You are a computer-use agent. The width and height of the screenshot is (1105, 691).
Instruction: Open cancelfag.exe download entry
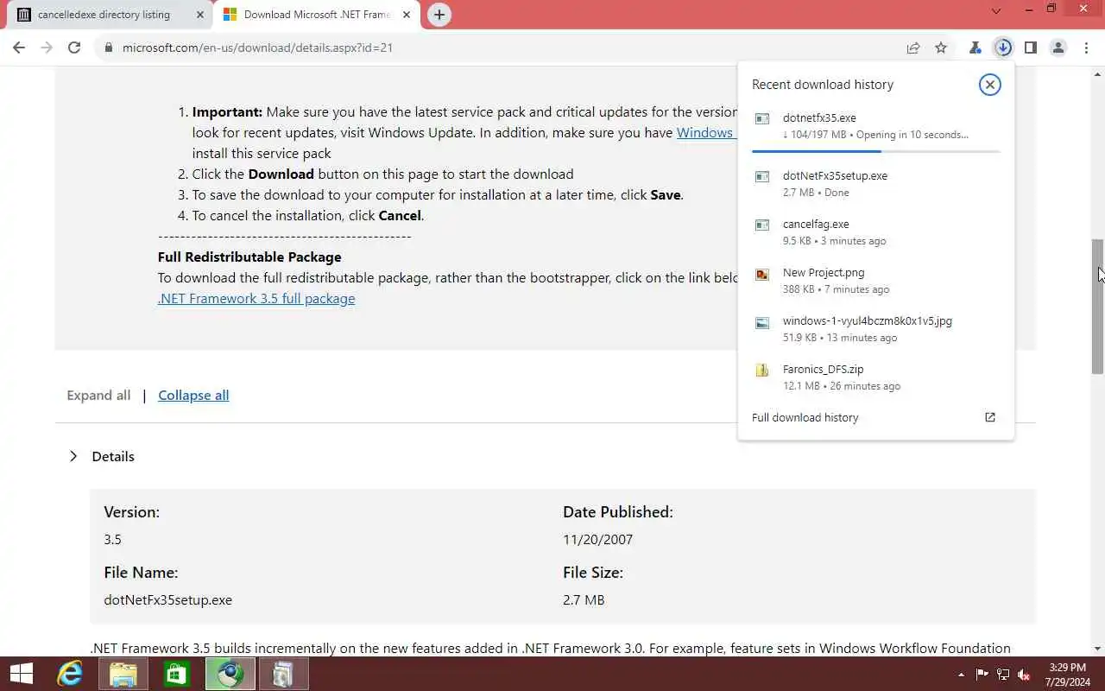pos(875,231)
